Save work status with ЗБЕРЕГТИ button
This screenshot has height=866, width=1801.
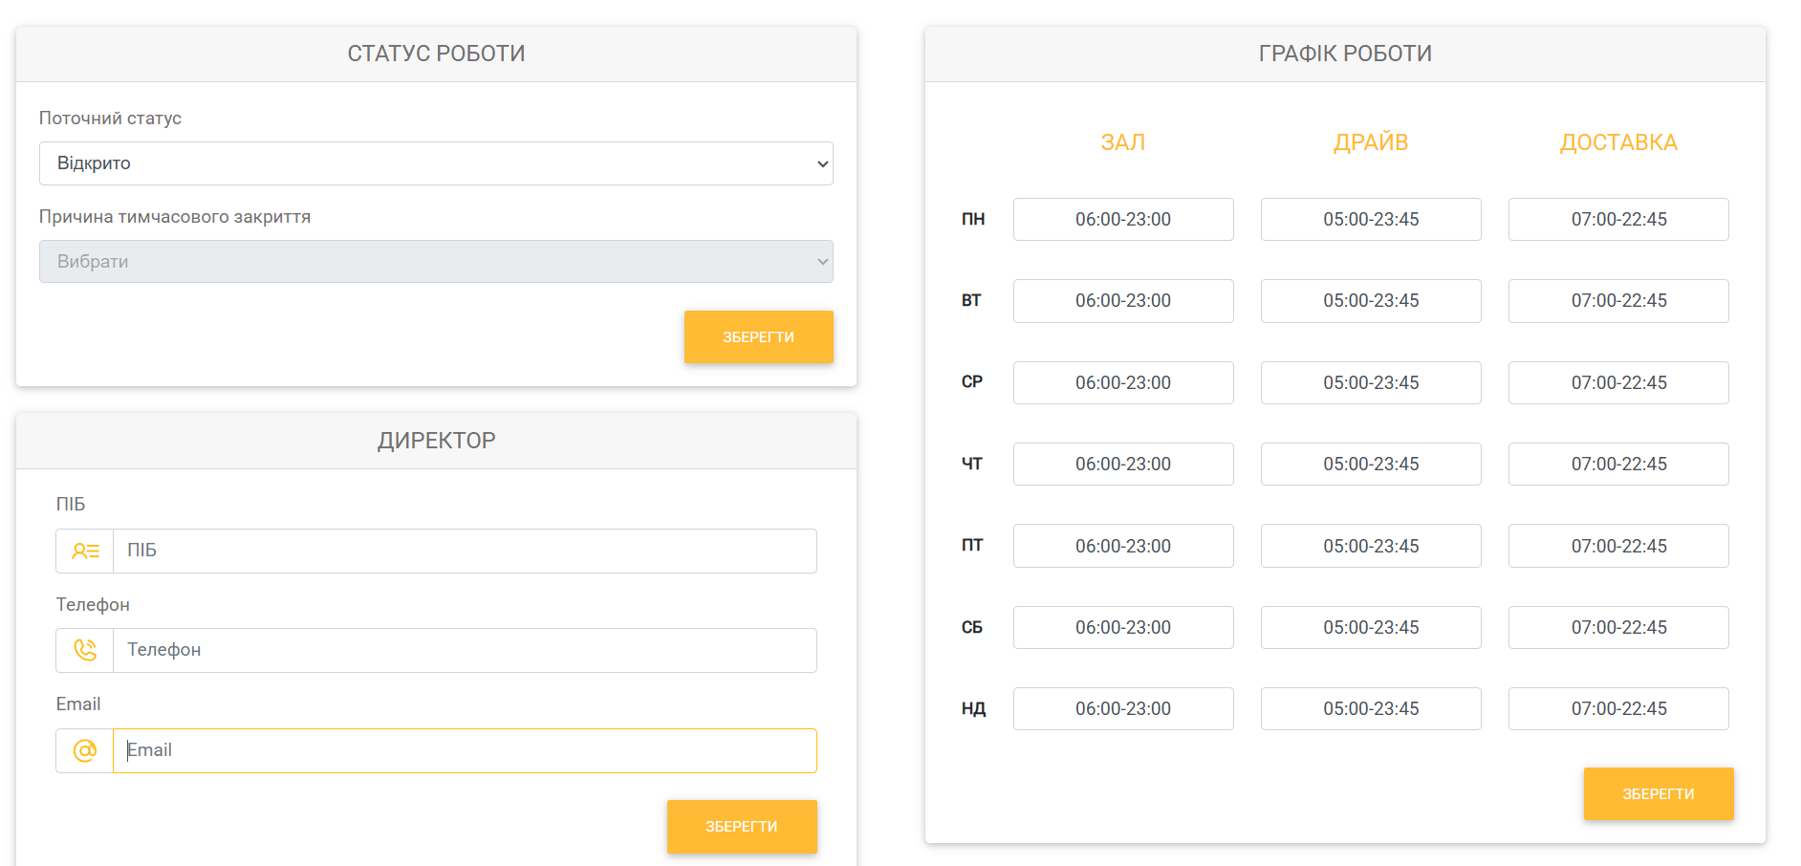pyautogui.click(x=758, y=337)
